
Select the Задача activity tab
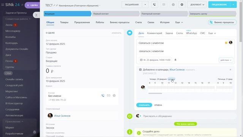click(169, 33)
